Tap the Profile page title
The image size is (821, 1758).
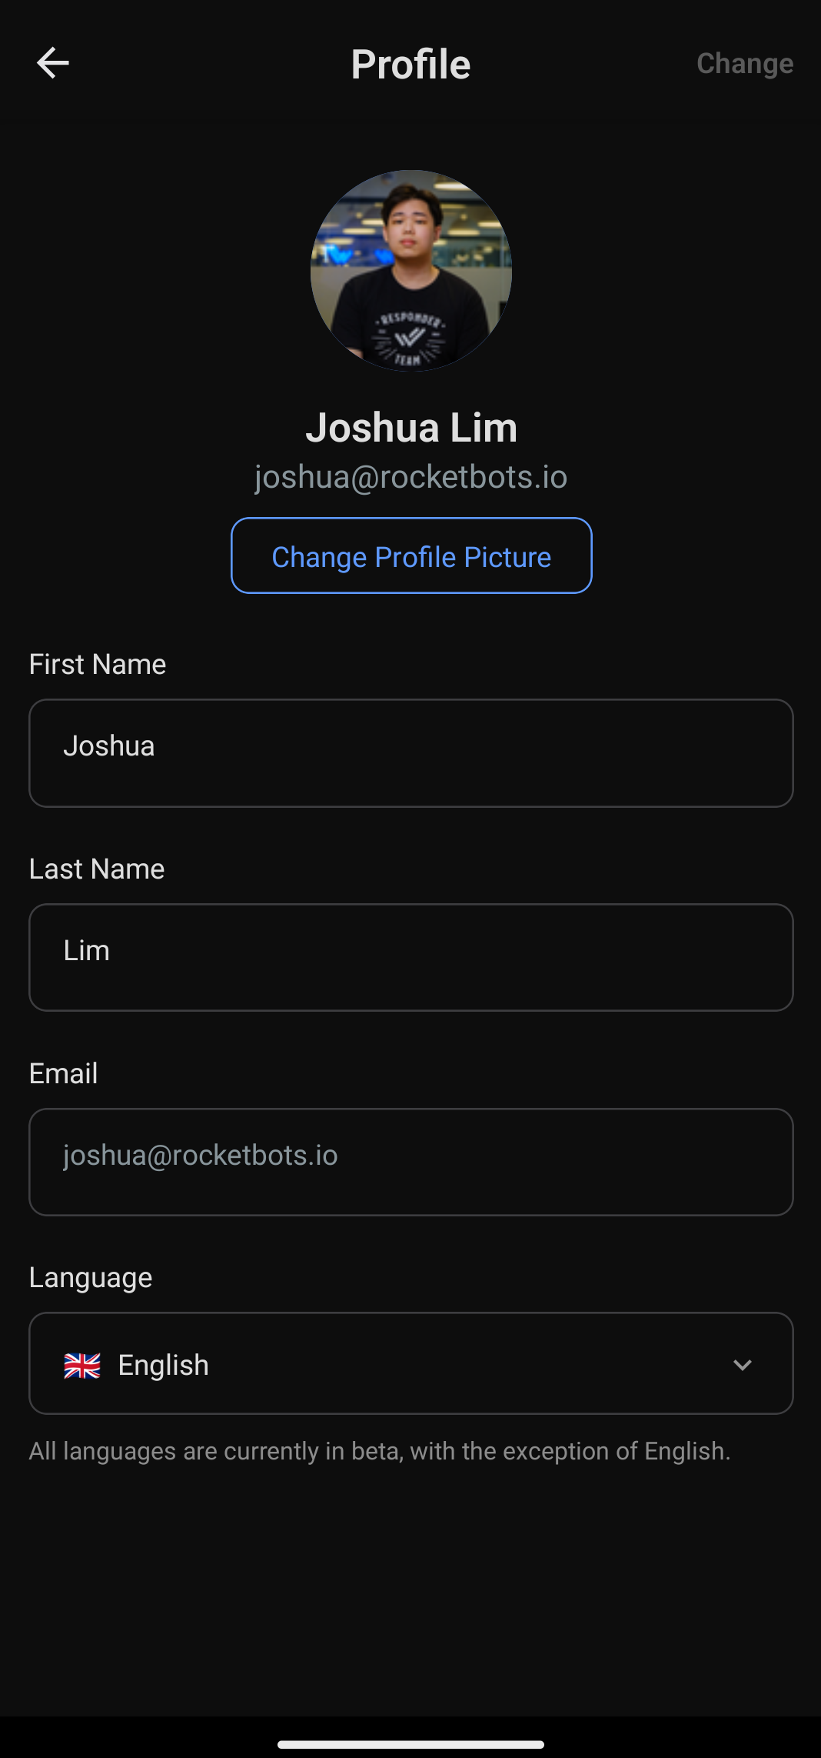[410, 64]
